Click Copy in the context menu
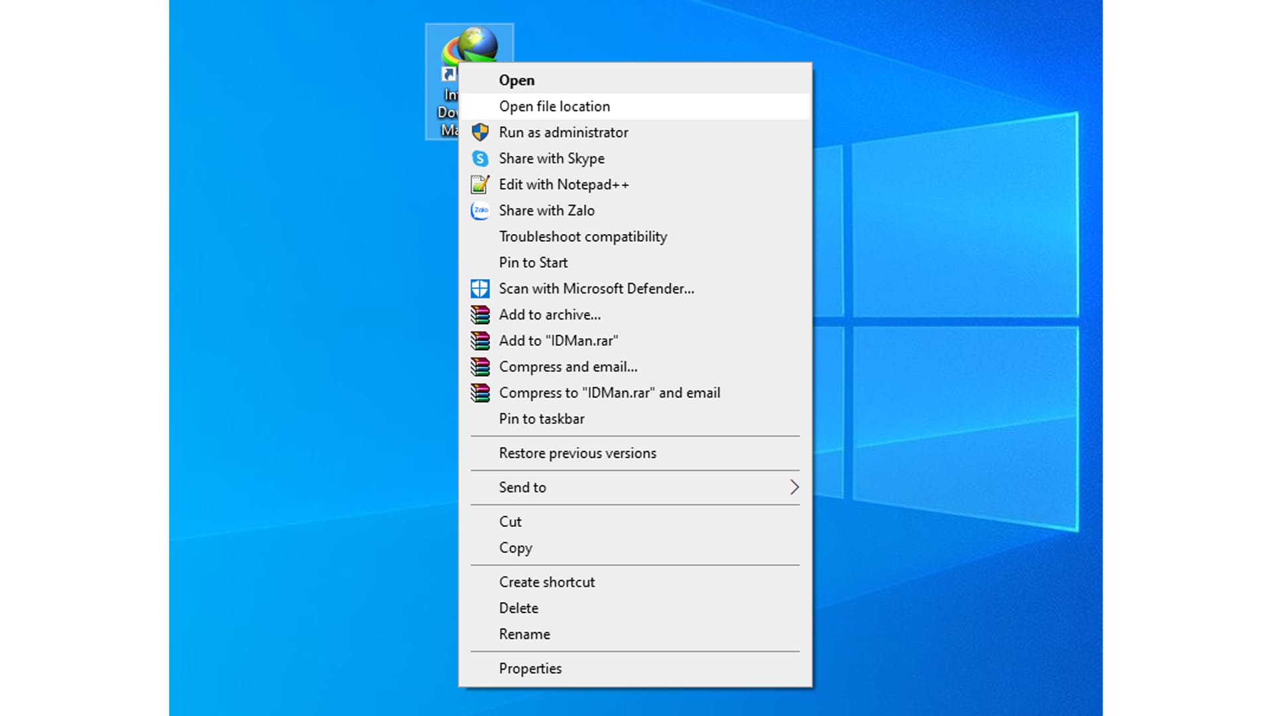This screenshot has width=1273, height=716. pos(515,548)
